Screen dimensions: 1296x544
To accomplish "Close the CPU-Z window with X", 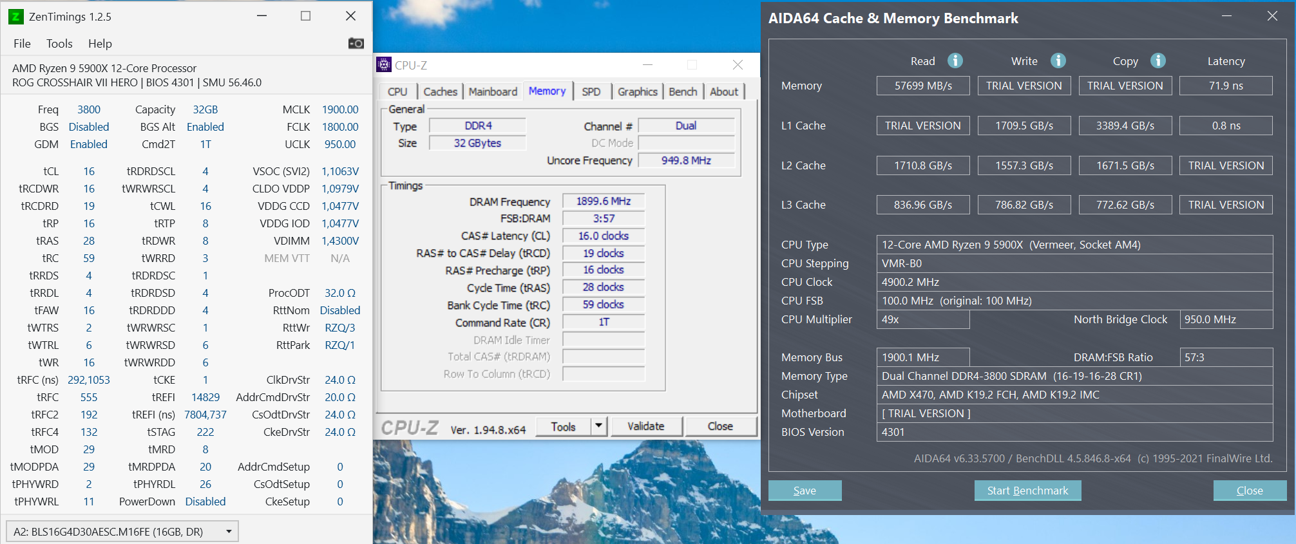I will point(738,64).
